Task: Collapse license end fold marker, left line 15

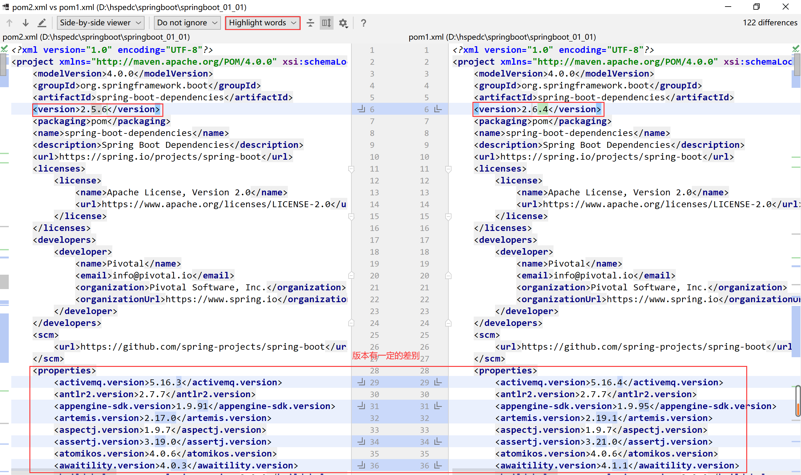Action: click(x=351, y=217)
